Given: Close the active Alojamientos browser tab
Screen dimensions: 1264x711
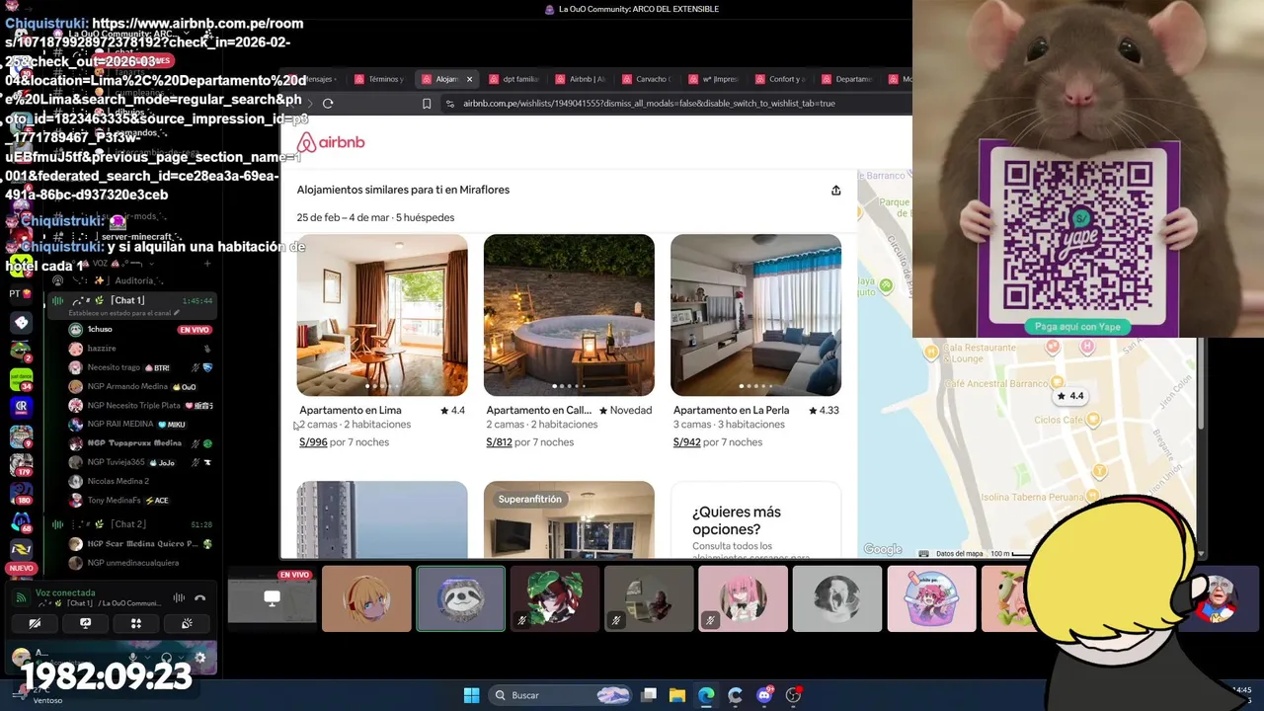Looking at the screenshot, I should pos(469,79).
